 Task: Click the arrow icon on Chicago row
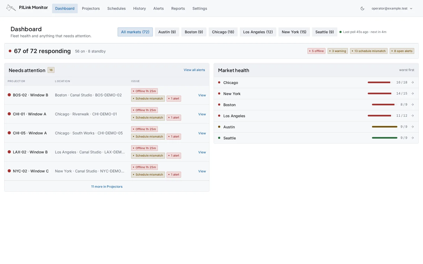pos(412,82)
